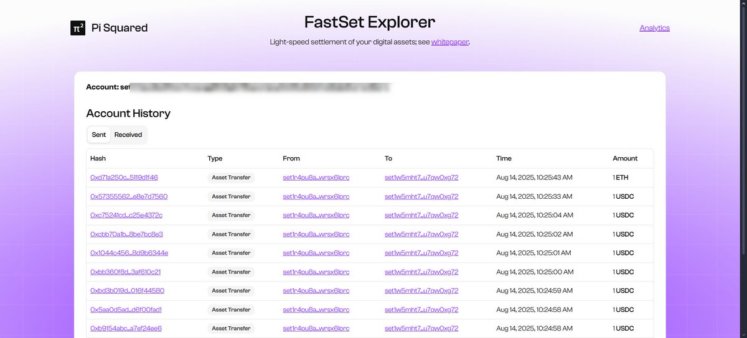Click the To column header

point(388,158)
